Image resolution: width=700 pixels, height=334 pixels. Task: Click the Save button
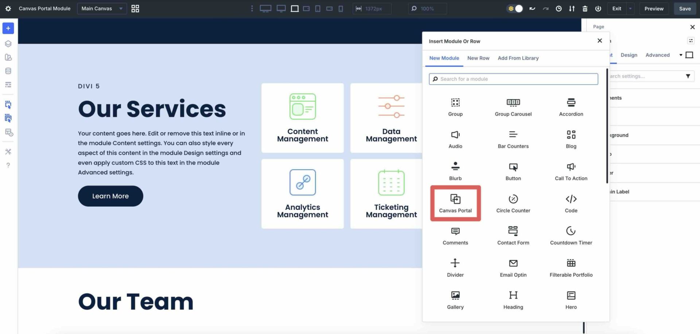pos(685,8)
